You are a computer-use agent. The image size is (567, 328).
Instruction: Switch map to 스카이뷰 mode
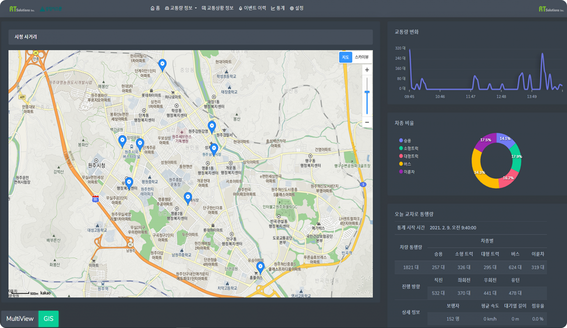[x=361, y=57]
